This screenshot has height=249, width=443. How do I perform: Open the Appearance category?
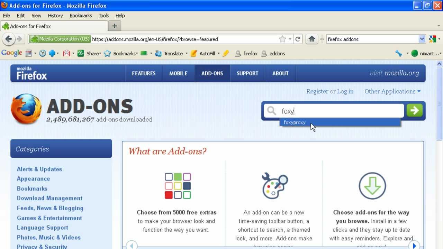[34, 179]
